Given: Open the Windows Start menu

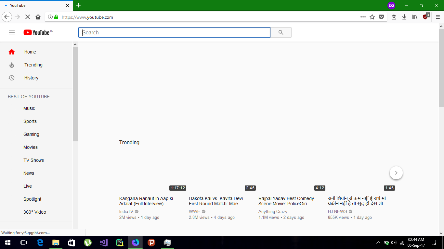Looking at the screenshot, I should [x=7, y=243].
